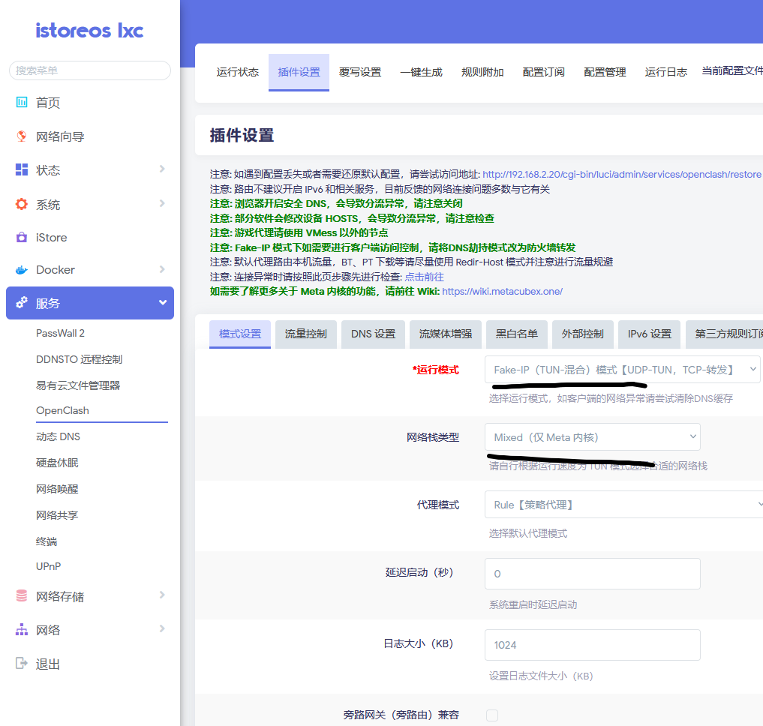The height and width of the screenshot is (726, 763).
Task: Open the 第三方规则订阅 sub-tab
Action: (x=725, y=334)
